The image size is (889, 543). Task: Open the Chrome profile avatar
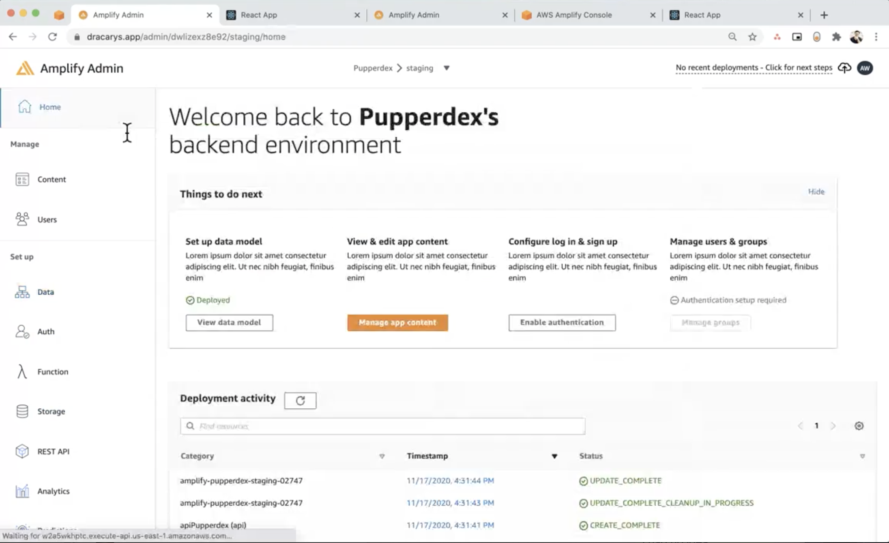point(856,37)
